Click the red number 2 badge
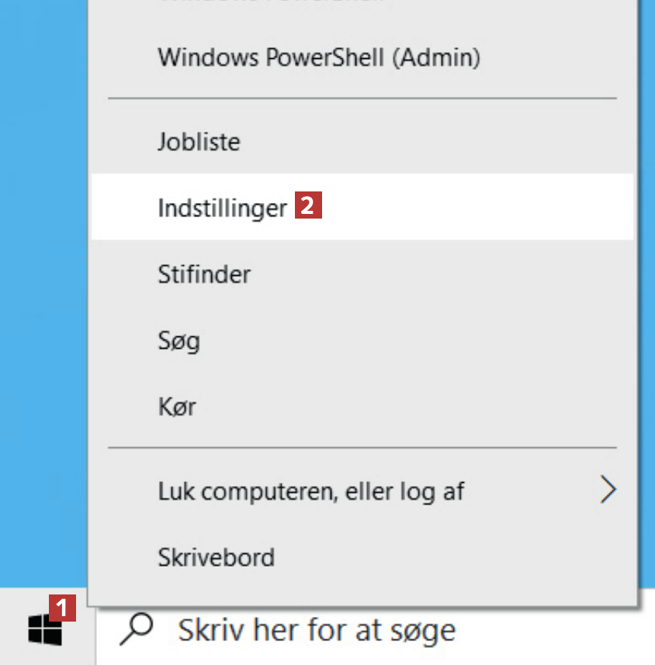Screen dimensions: 655x665 (308, 207)
